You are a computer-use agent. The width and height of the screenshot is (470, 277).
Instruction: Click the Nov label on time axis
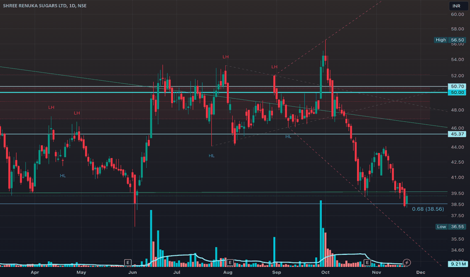(x=377, y=272)
